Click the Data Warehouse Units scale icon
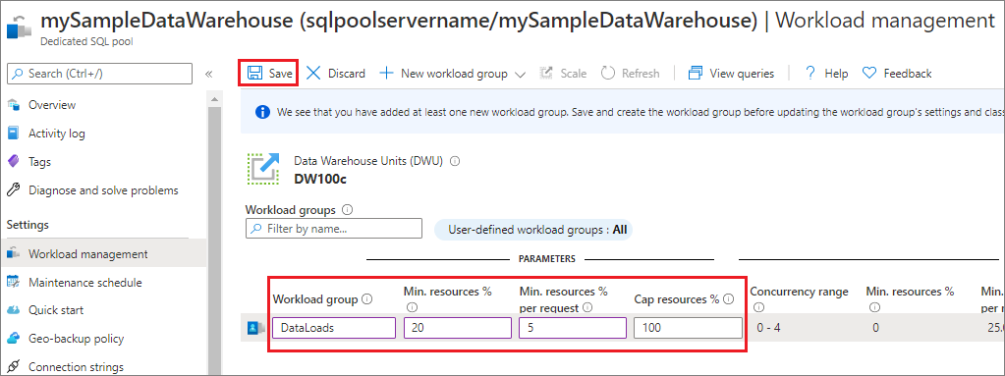Screen dimensions: 1005x376 pyautogui.click(x=263, y=169)
